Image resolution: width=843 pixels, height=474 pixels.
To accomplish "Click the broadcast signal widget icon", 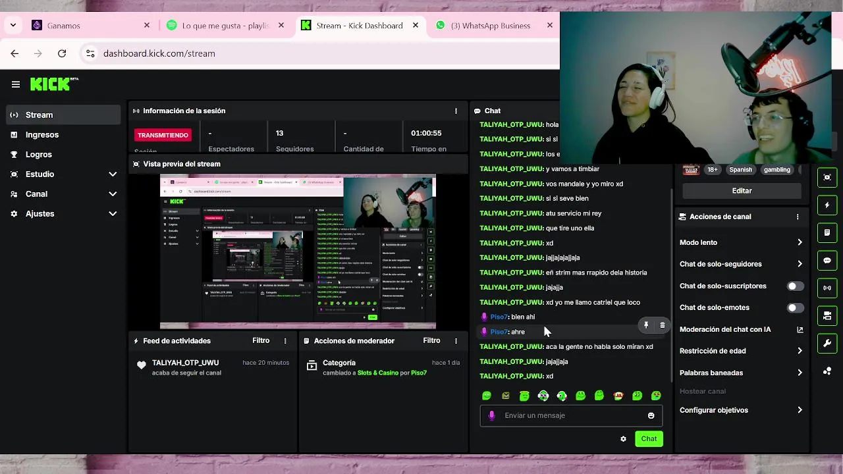I will (x=827, y=288).
